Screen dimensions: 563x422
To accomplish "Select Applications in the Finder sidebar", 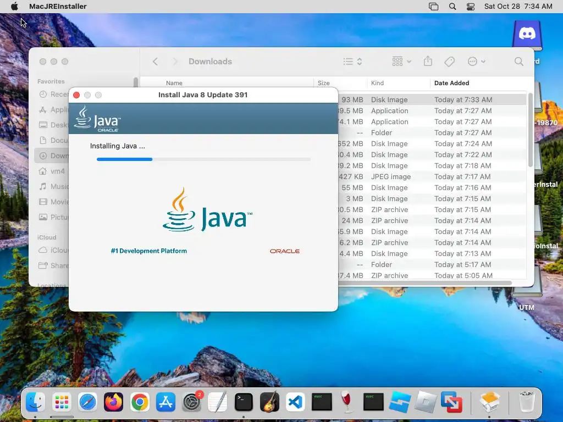I will point(53,110).
